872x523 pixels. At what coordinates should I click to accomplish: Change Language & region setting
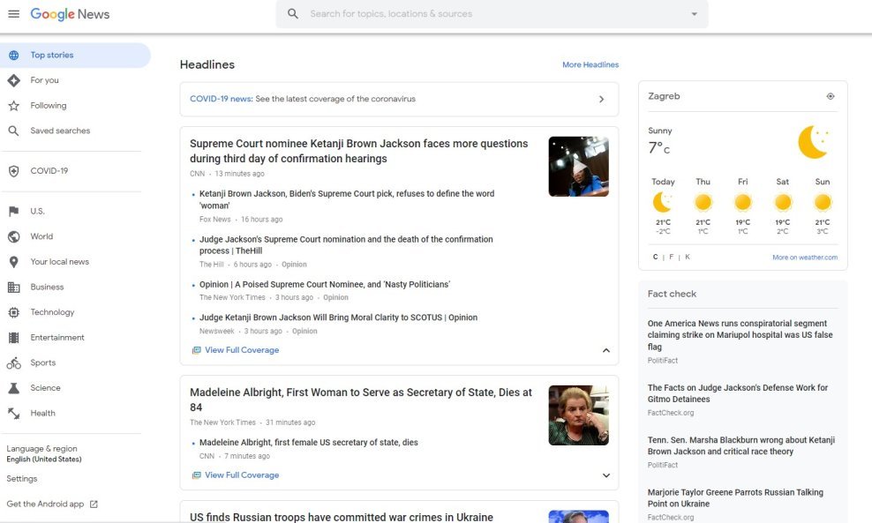click(44, 453)
